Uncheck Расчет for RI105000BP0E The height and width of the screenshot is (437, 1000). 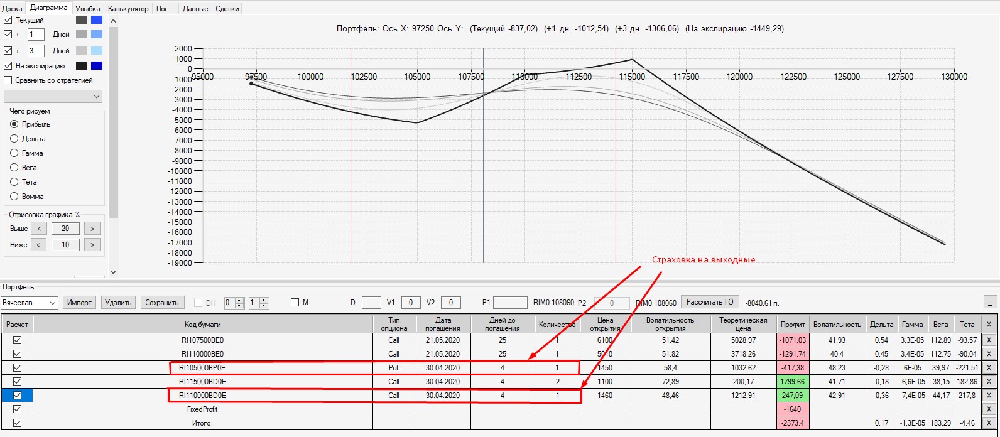click(17, 367)
